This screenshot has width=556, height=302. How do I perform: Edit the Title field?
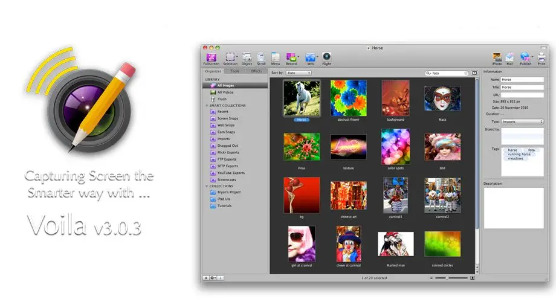(522, 87)
